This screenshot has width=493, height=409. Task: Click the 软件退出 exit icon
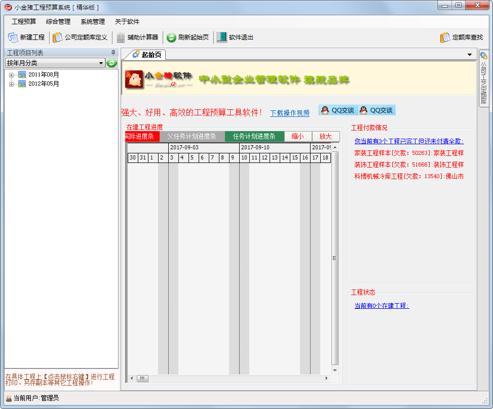click(221, 37)
